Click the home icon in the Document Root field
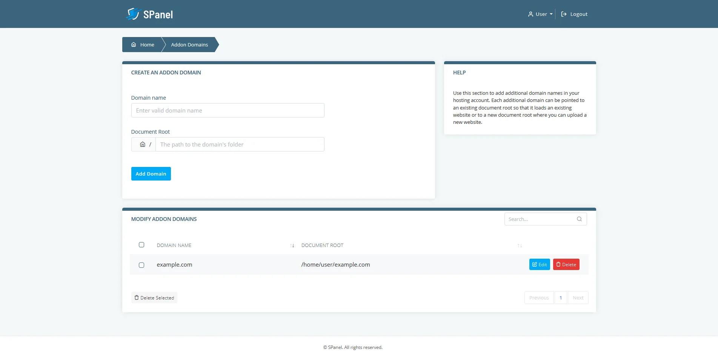This screenshot has height=358, width=718. pos(143,144)
